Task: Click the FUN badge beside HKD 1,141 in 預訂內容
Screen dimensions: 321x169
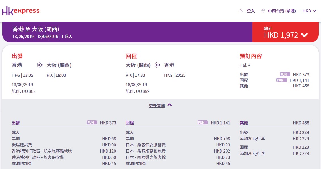Action: tap(282, 80)
